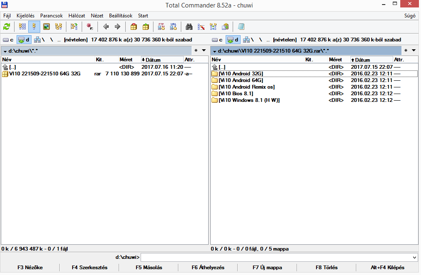Select the Vi10 Android Remix os folder
421x275 pixels.
314,87
